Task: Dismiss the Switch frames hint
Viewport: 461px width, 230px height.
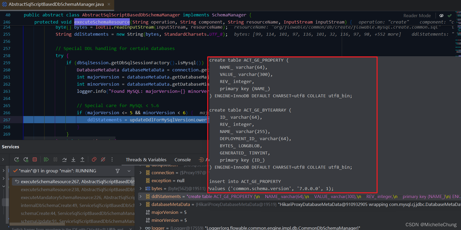Action: pyautogui.click(x=131, y=229)
